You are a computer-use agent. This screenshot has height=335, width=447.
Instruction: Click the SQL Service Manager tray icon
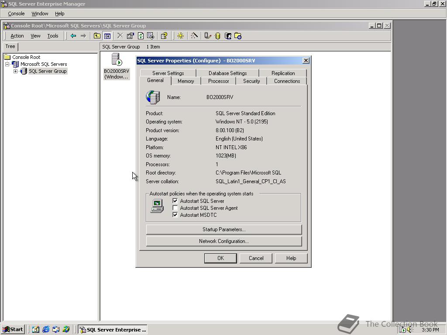[402, 330]
